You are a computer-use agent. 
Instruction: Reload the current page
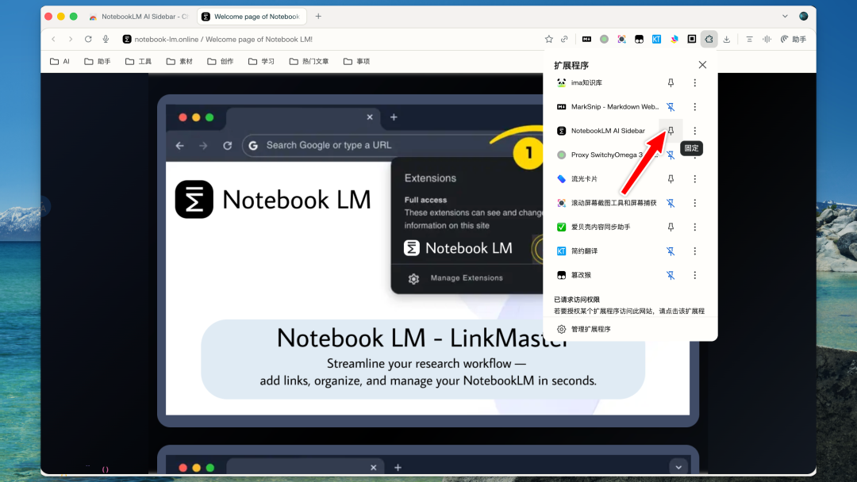click(88, 40)
